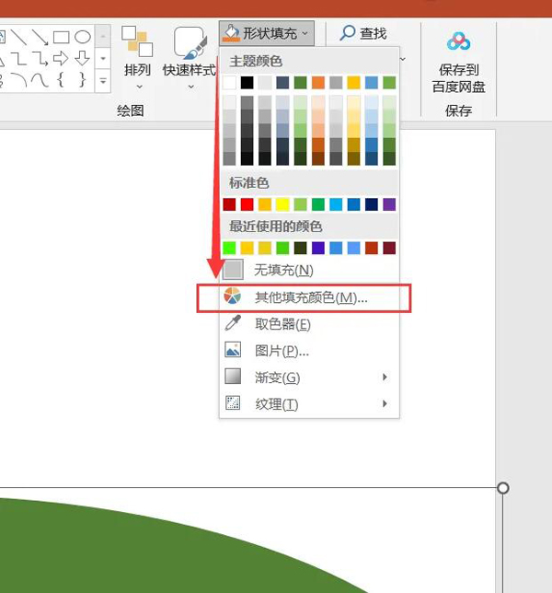Activate 取色器(E) eyedropper
The height and width of the screenshot is (593, 552).
[x=310, y=324]
